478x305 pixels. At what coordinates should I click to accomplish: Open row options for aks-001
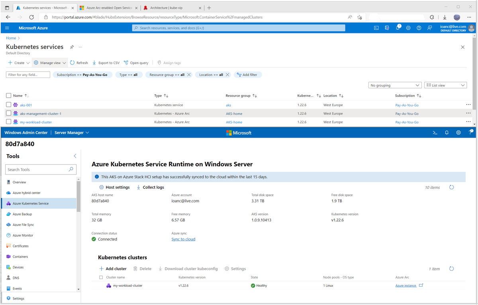tap(468, 105)
